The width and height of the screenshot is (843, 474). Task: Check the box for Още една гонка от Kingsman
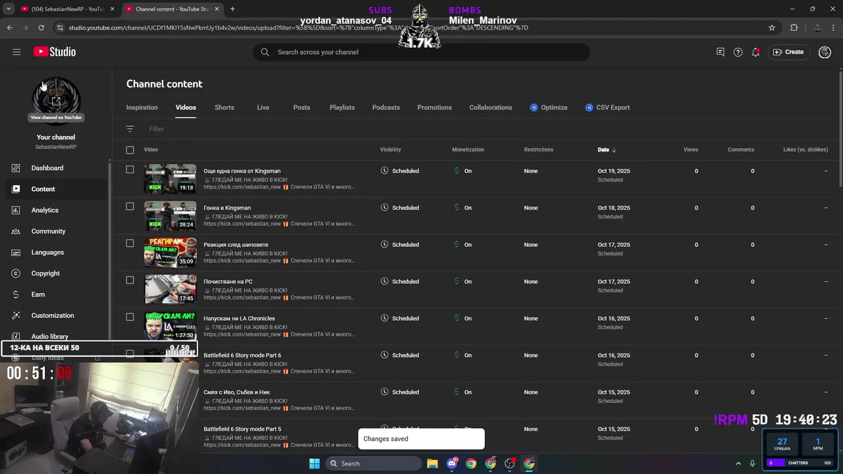pos(130,169)
